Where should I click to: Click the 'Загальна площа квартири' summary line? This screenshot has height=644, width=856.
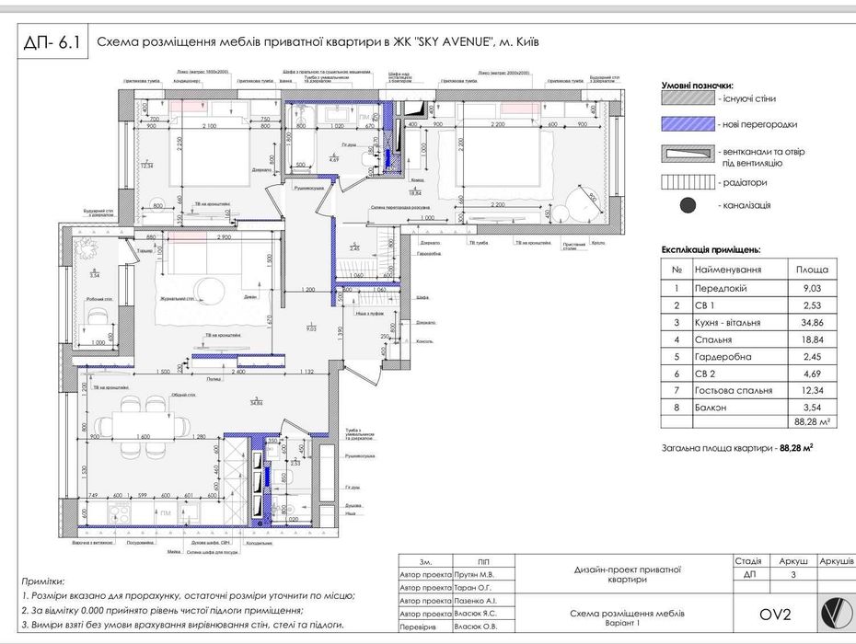(x=737, y=448)
